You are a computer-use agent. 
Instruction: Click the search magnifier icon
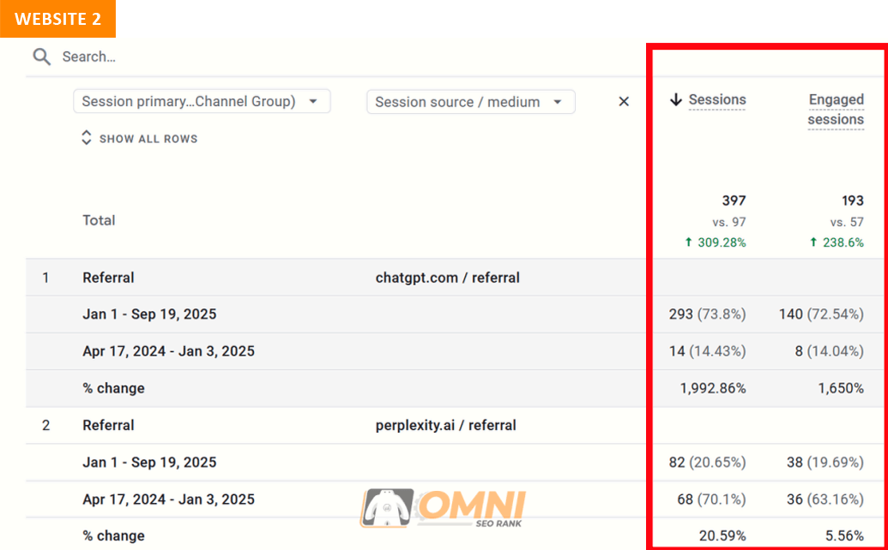42,57
